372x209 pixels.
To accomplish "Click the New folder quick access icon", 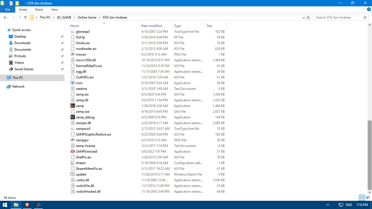I will click(17, 3).
